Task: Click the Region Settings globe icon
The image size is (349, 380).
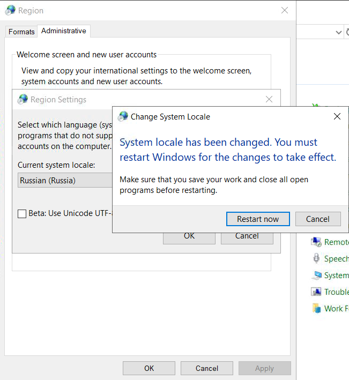Action: click(x=23, y=99)
